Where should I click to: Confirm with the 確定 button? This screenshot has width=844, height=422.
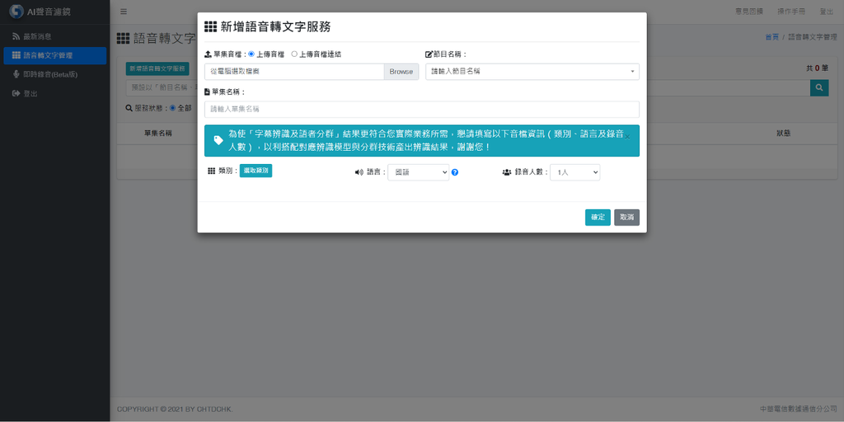click(598, 218)
